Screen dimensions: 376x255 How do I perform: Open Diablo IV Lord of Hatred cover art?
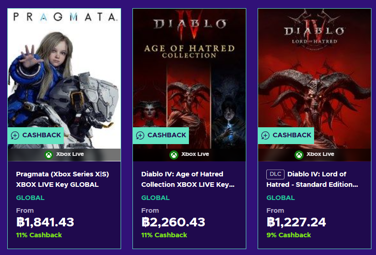315,73
